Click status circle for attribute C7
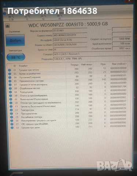Viewport: 137px width, 176px height. [x=12, y=124]
